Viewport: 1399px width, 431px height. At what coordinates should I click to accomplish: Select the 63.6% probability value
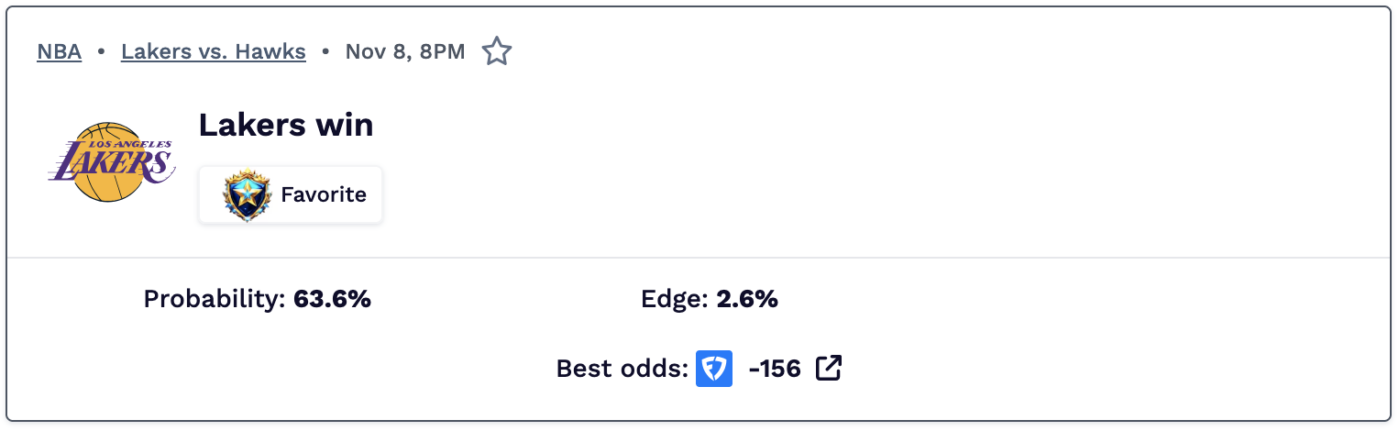[332, 299]
